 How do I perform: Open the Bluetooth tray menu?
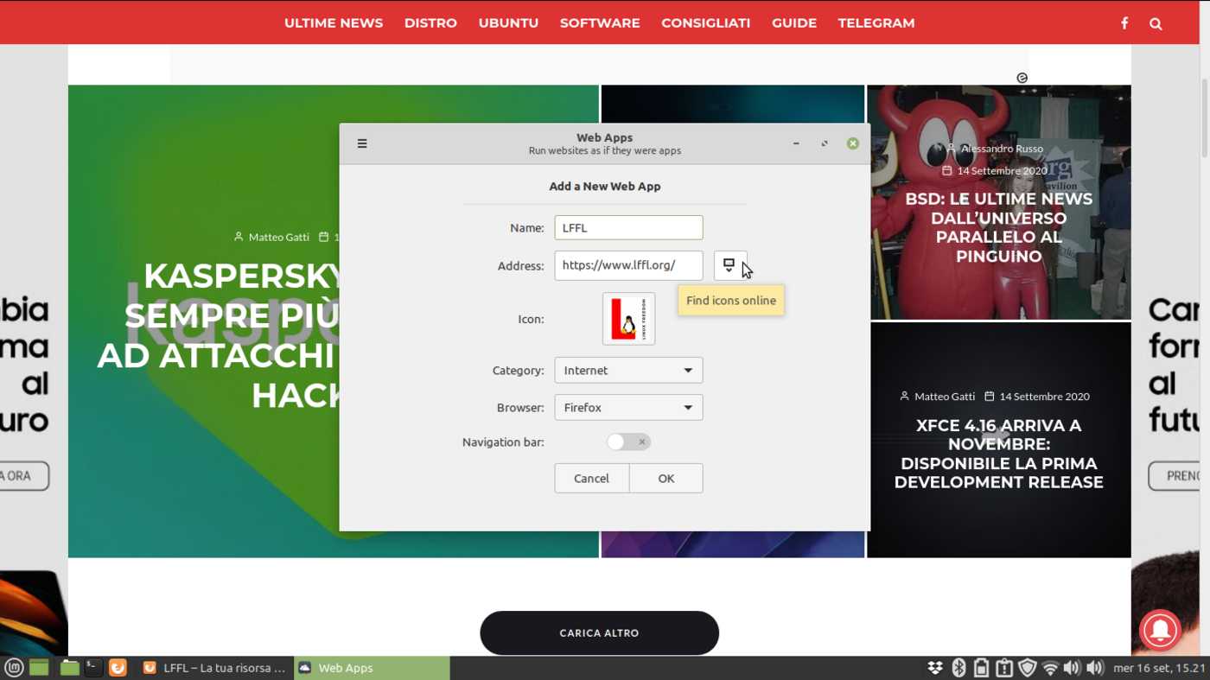[958, 667]
